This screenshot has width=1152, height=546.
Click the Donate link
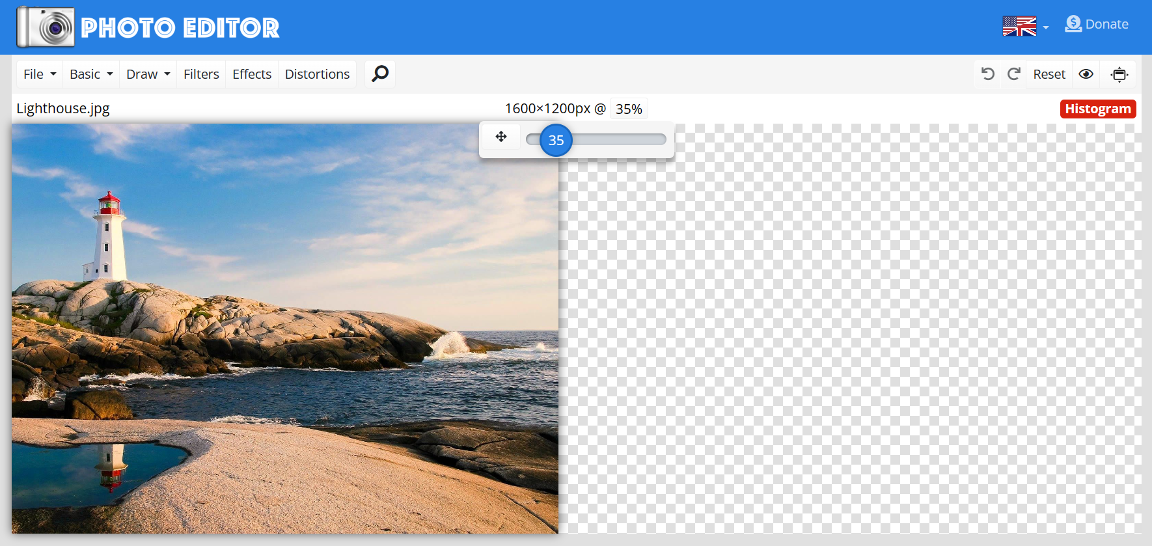tap(1097, 24)
